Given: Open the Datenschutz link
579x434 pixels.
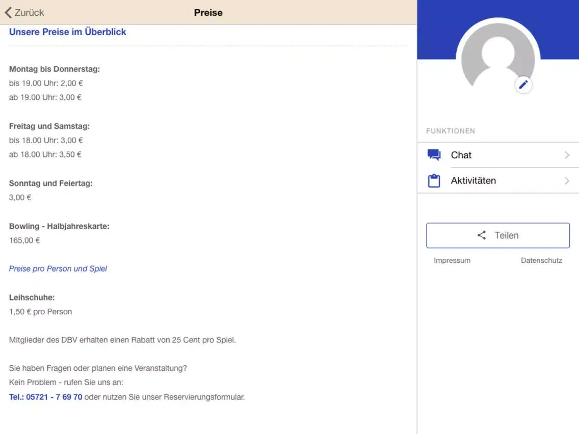Looking at the screenshot, I should point(541,260).
